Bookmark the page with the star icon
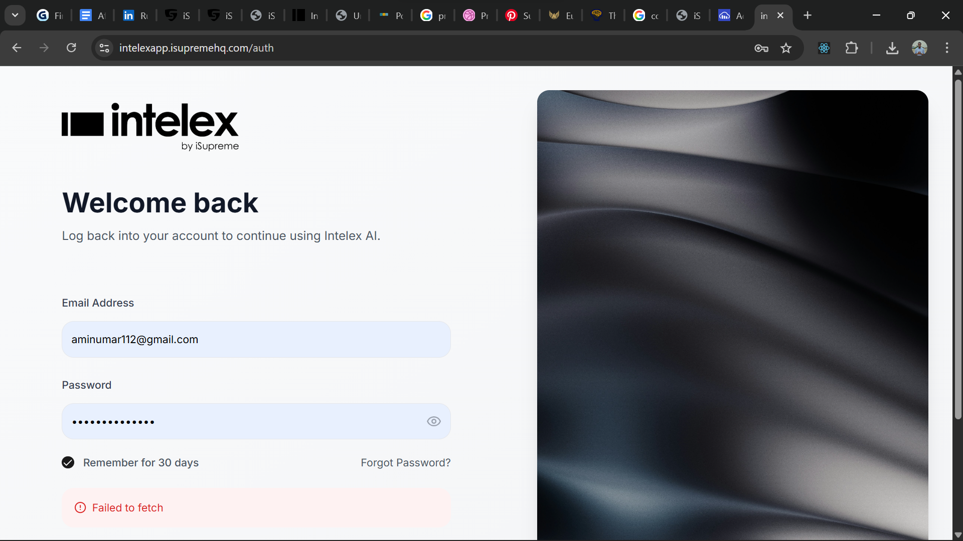 [x=786, y=48]
